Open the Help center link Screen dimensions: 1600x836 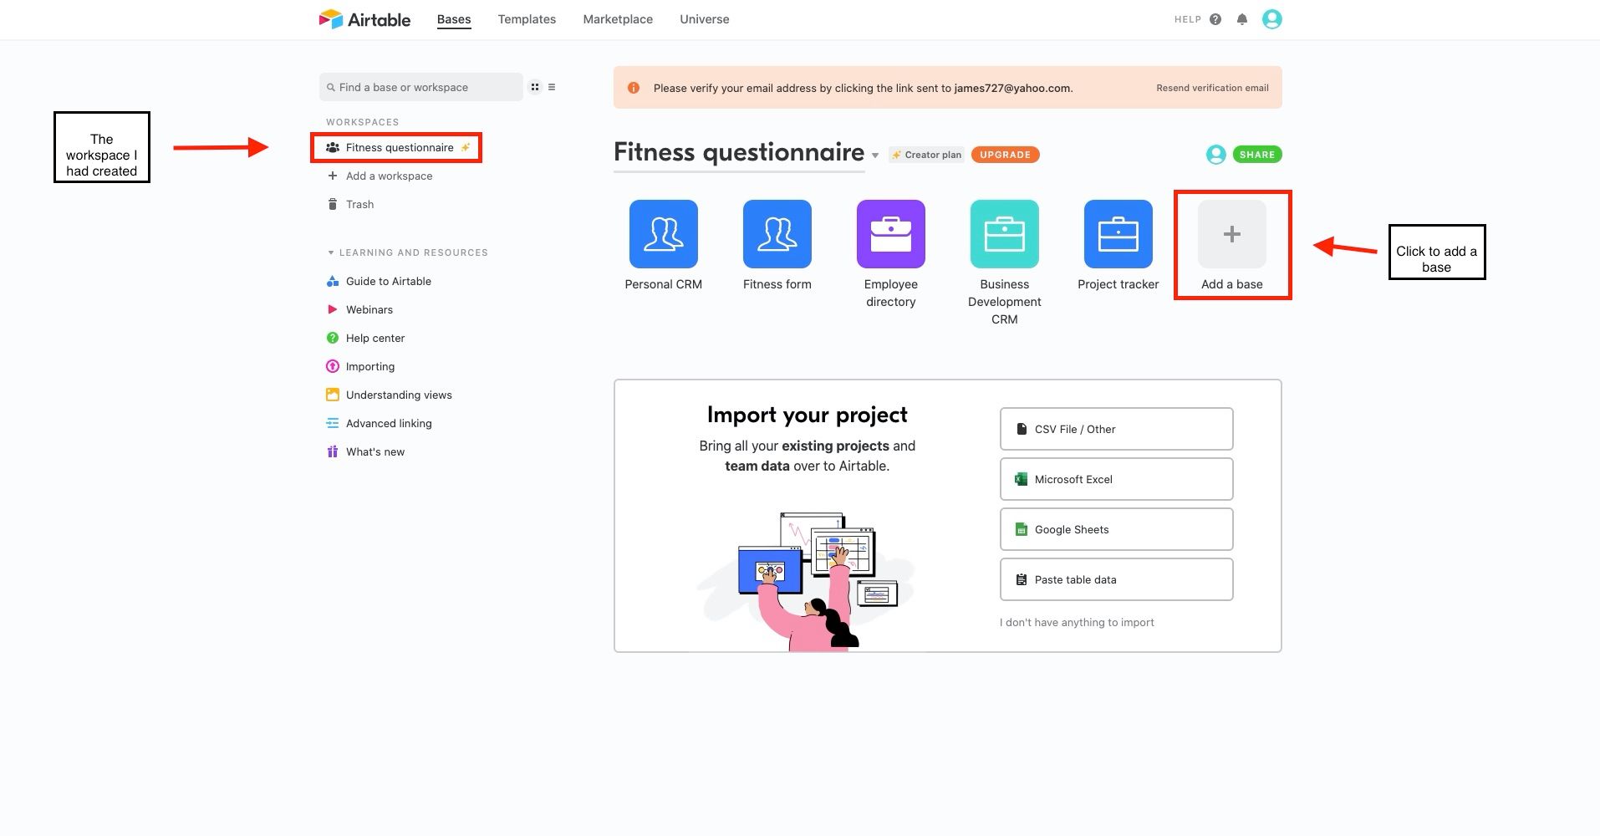point(375,338)
